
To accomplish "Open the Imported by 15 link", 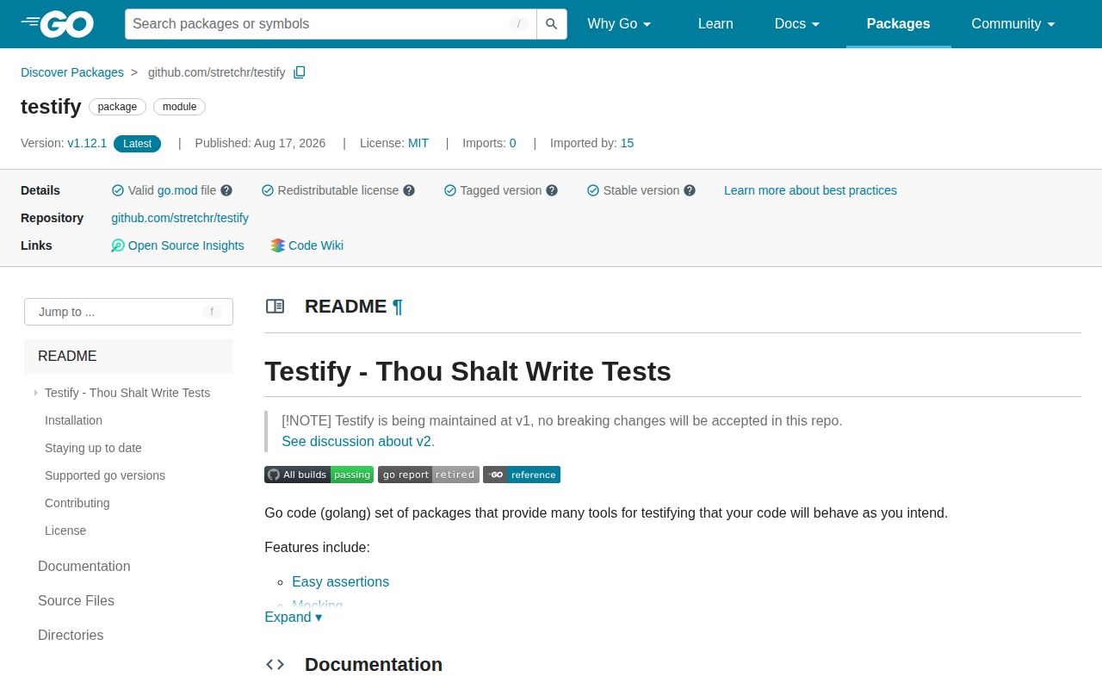I will pyautogui.click(x=627, y=143).
